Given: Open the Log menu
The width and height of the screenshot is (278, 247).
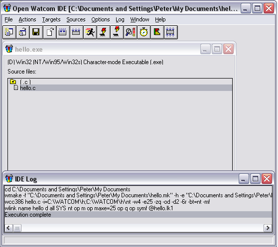Looking at the screenshot, I should click(x=120, y=19).
